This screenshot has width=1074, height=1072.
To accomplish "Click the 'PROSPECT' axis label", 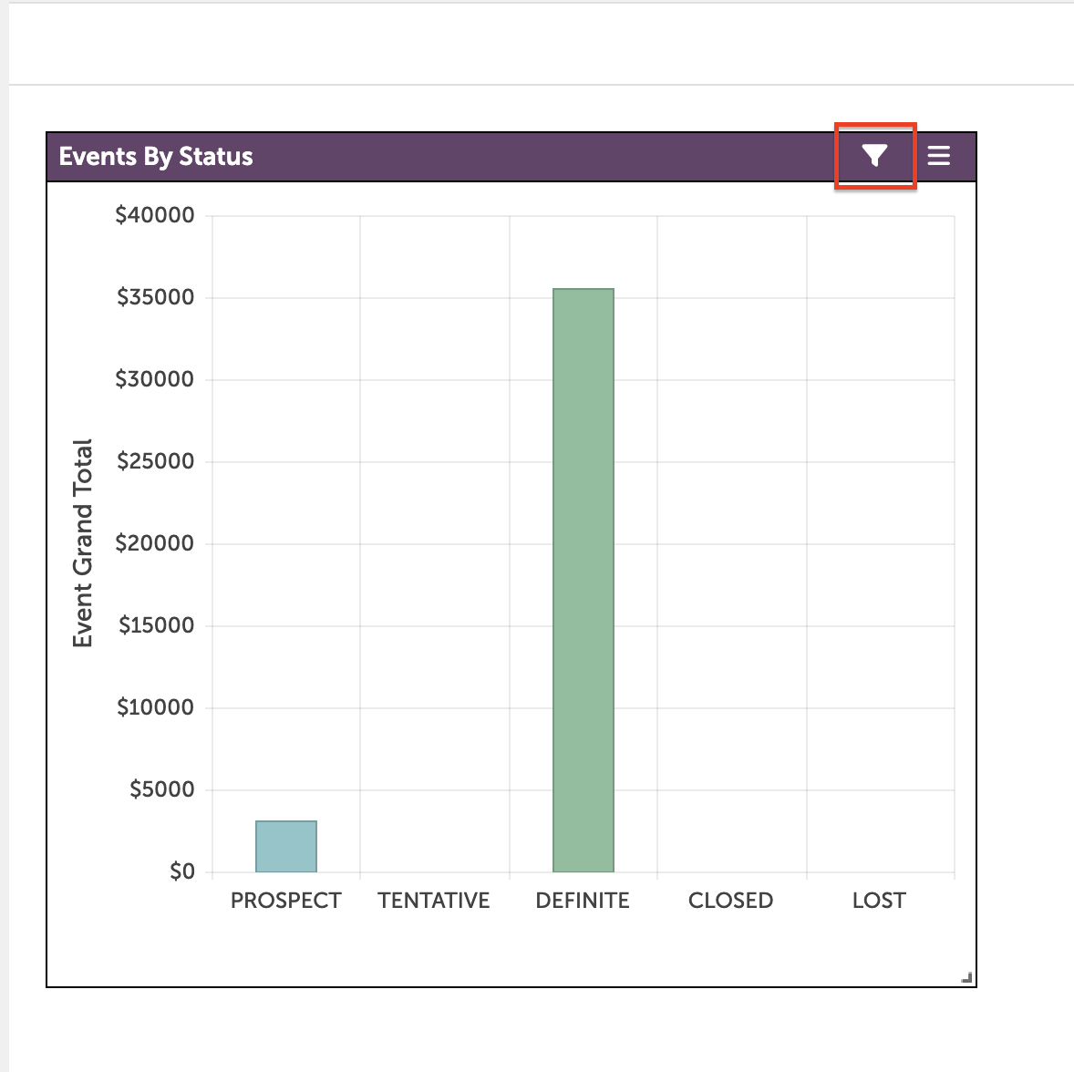I will pos(285,900).
